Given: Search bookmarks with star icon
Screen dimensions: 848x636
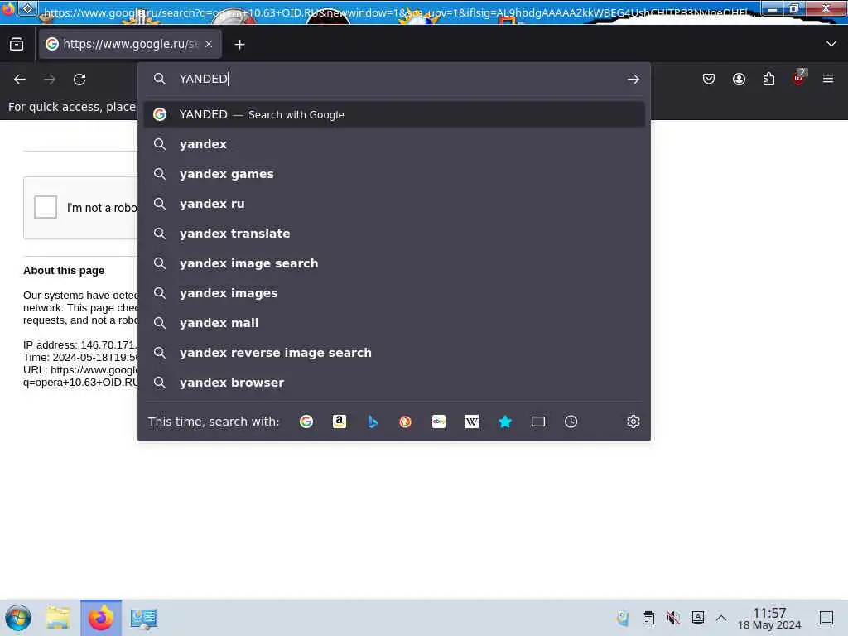Looking at the screenshot, I should [504, 422].
